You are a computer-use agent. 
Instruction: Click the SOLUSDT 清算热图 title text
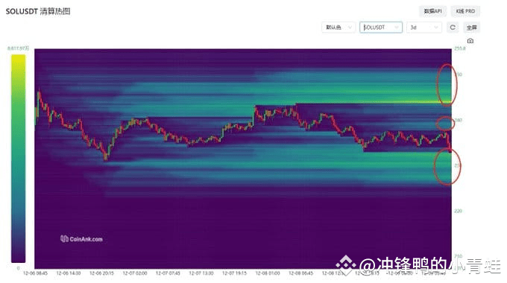pyautogui.click(x=38, y=11)
